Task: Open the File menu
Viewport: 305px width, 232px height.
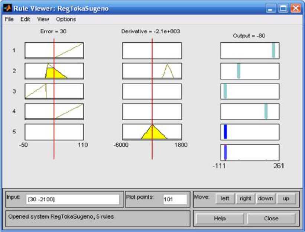Action: (x=9, y=19)
